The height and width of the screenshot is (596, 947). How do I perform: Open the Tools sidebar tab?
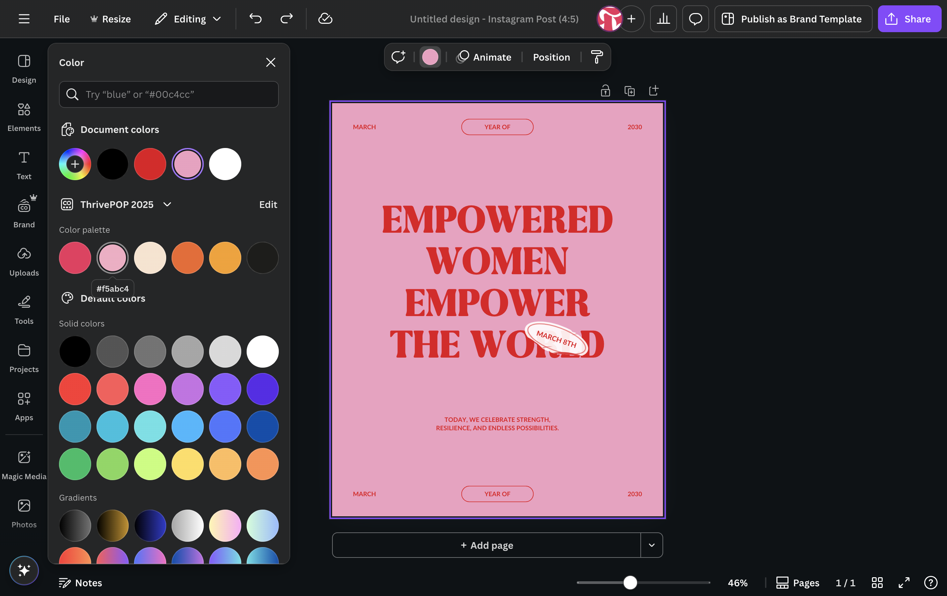point(24,310)
